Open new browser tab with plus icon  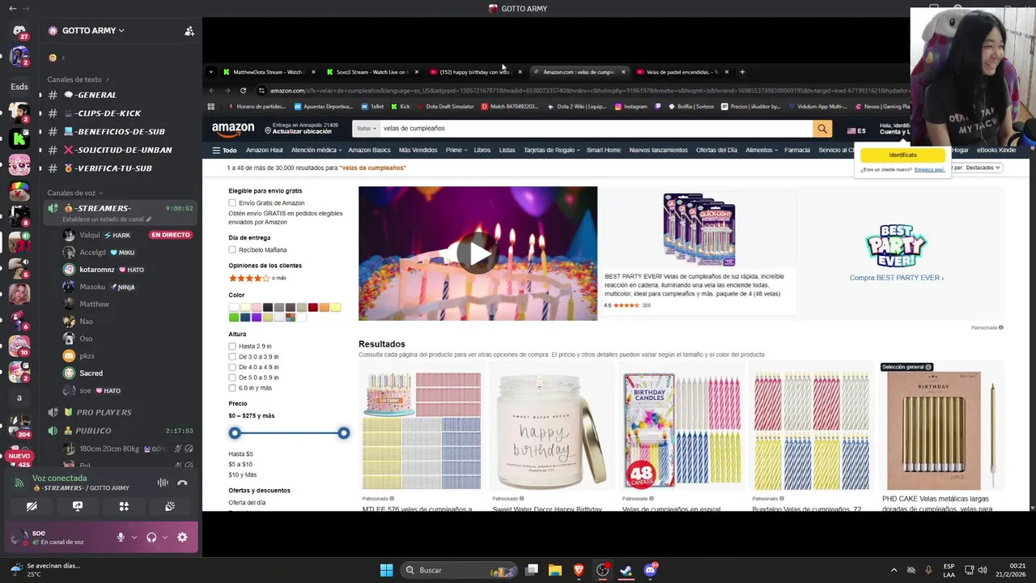tap(742, 72)
